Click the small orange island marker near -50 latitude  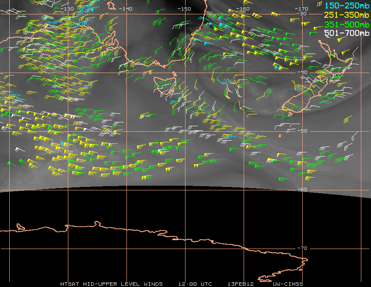click(280, 135)
